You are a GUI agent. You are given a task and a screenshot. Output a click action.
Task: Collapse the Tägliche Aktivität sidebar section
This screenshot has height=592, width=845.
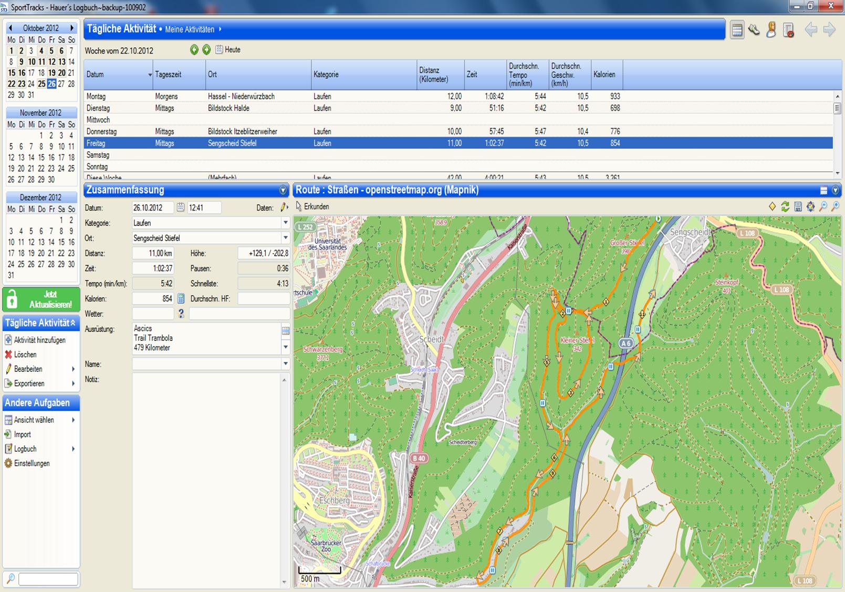click(x=73, y=323)
